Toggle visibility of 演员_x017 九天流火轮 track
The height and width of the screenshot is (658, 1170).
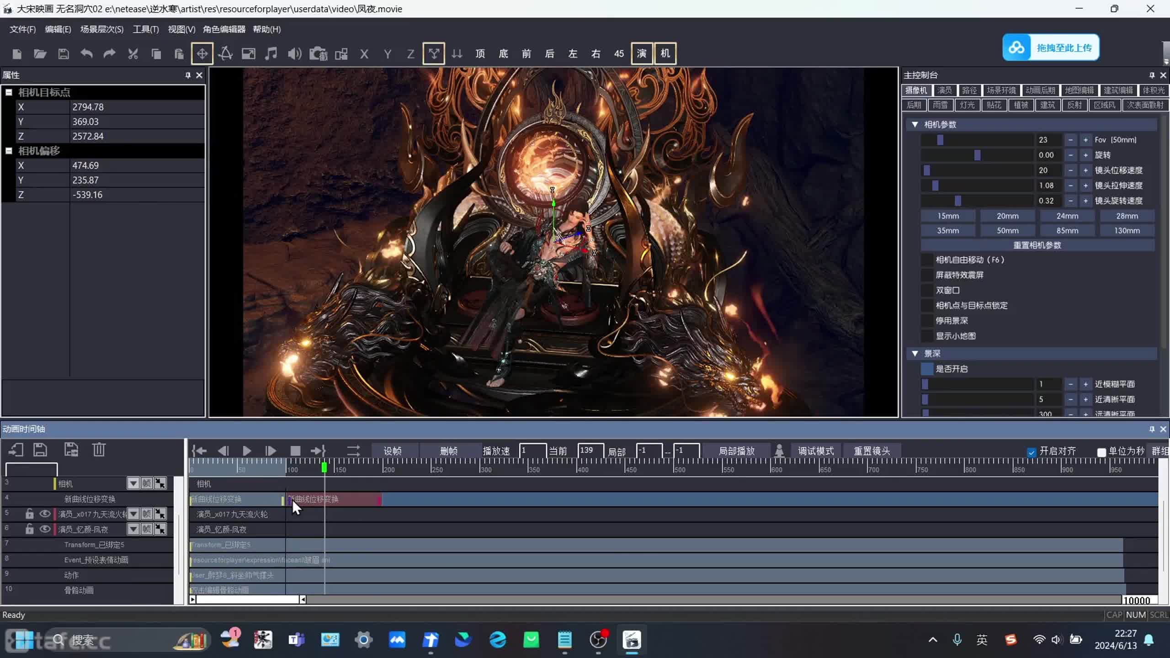45,514
